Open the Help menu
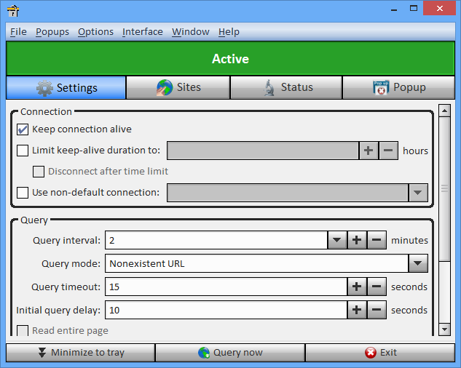 [x=229, y=32]
